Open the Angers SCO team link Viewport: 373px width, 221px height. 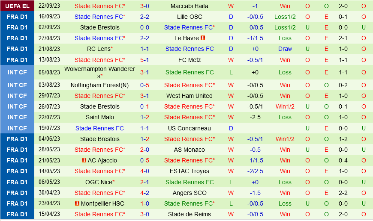[189, 193]
